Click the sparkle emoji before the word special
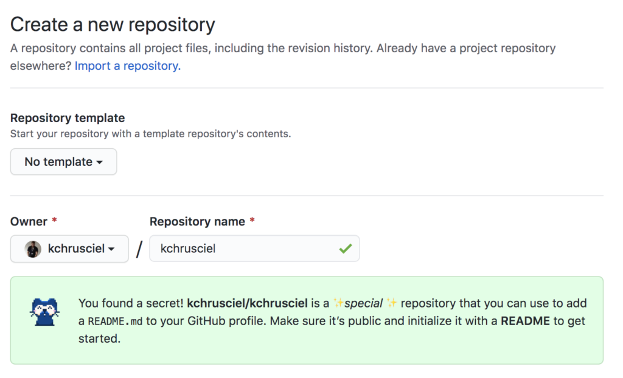Image resolution: width=623 pixels, height=378 pixels. click(338, 303)
